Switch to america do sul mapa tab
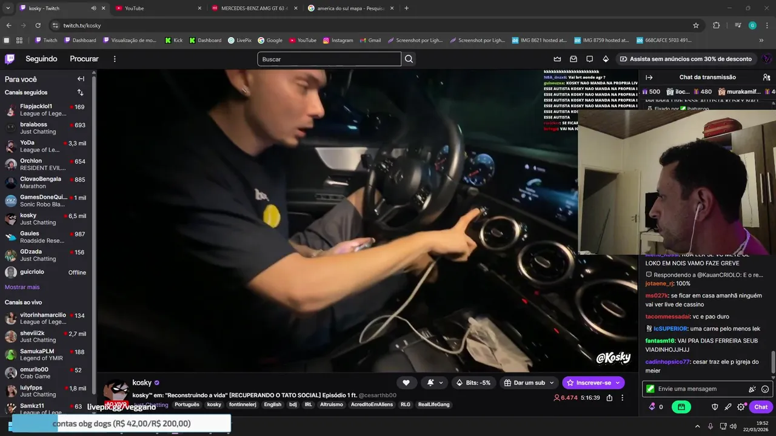Viewport: 776px width, 436px height. click(x=350, y=8)
